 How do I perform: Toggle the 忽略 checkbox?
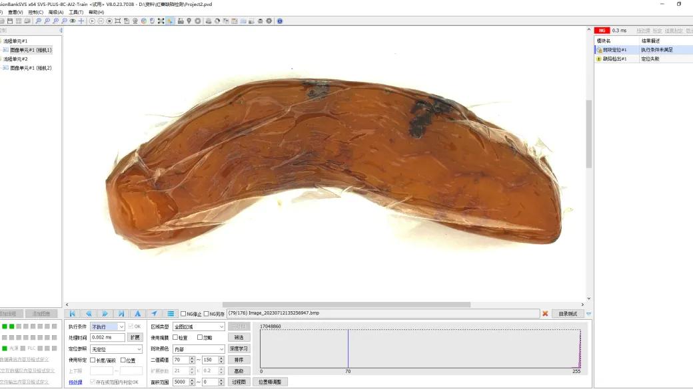[x=200, y=337]
